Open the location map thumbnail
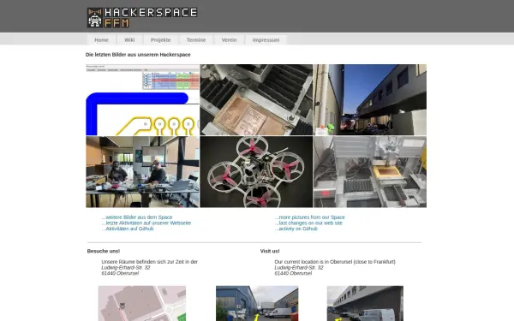 142,303
